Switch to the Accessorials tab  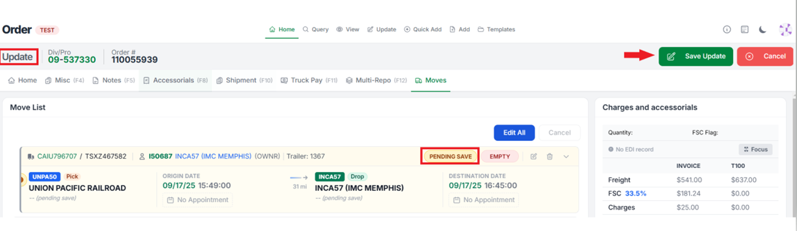coord(176,80)
